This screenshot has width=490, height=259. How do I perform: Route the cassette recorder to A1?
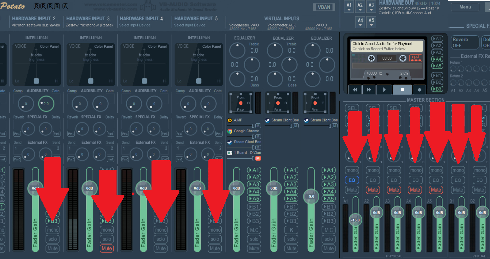point(437,39)
